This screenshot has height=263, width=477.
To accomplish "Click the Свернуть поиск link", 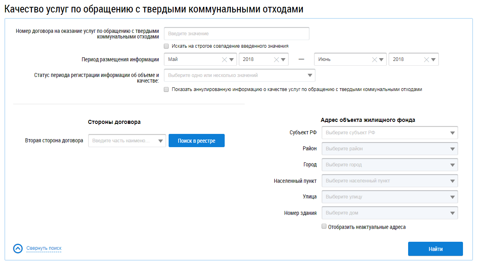I will click(x=44, y=249).
